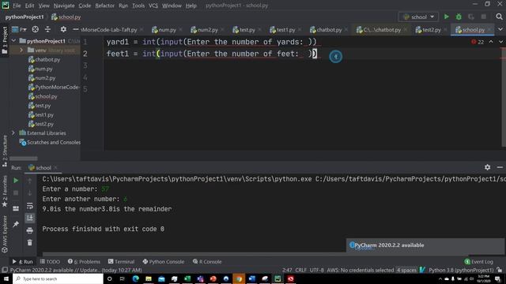Open File Explorer from taskbar
The height and width of the screenshot is (284, 506).
[x=149, y=278]
